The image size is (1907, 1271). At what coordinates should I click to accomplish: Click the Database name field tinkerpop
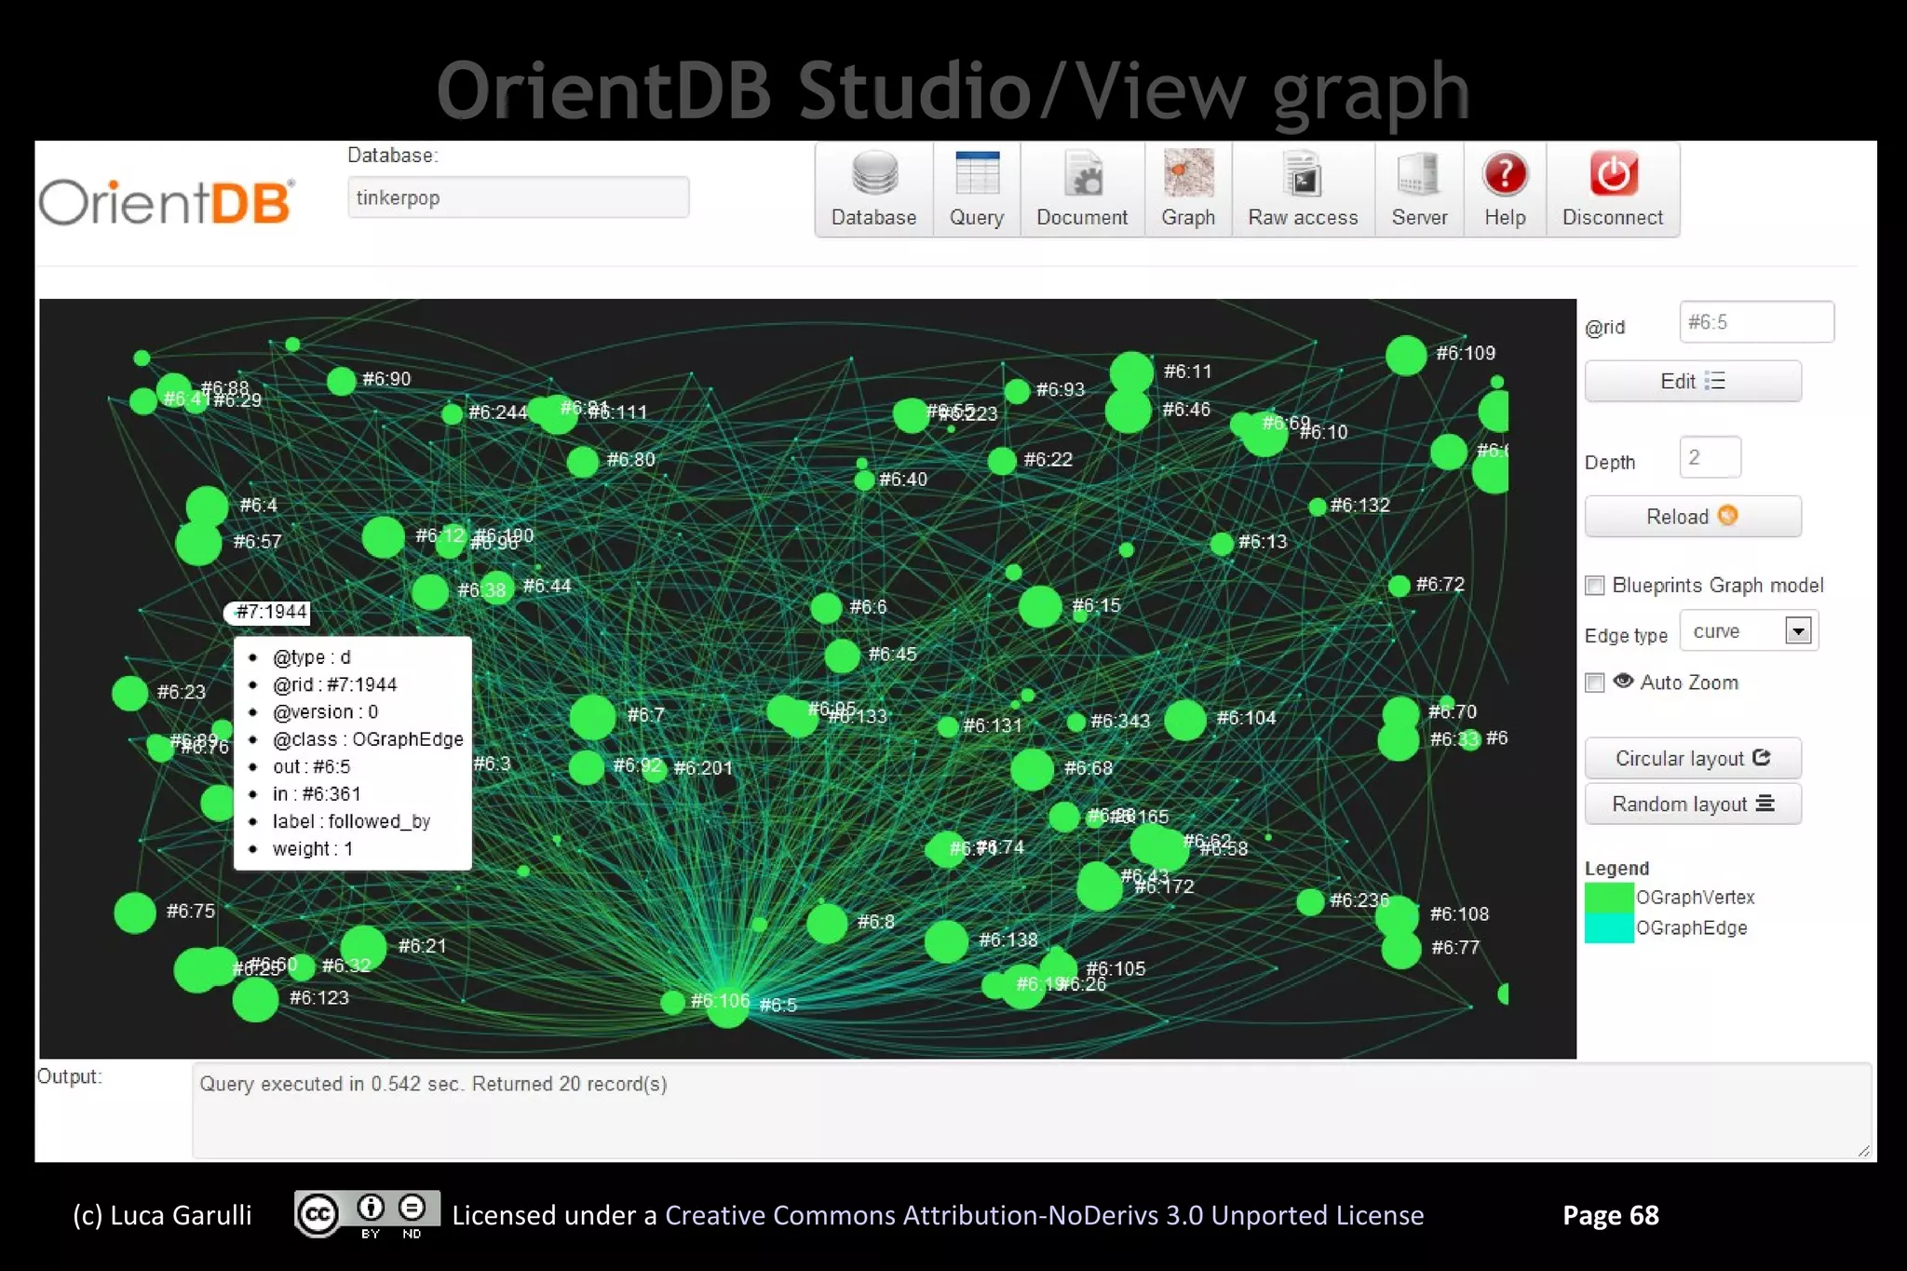click(x=518, y=197)
